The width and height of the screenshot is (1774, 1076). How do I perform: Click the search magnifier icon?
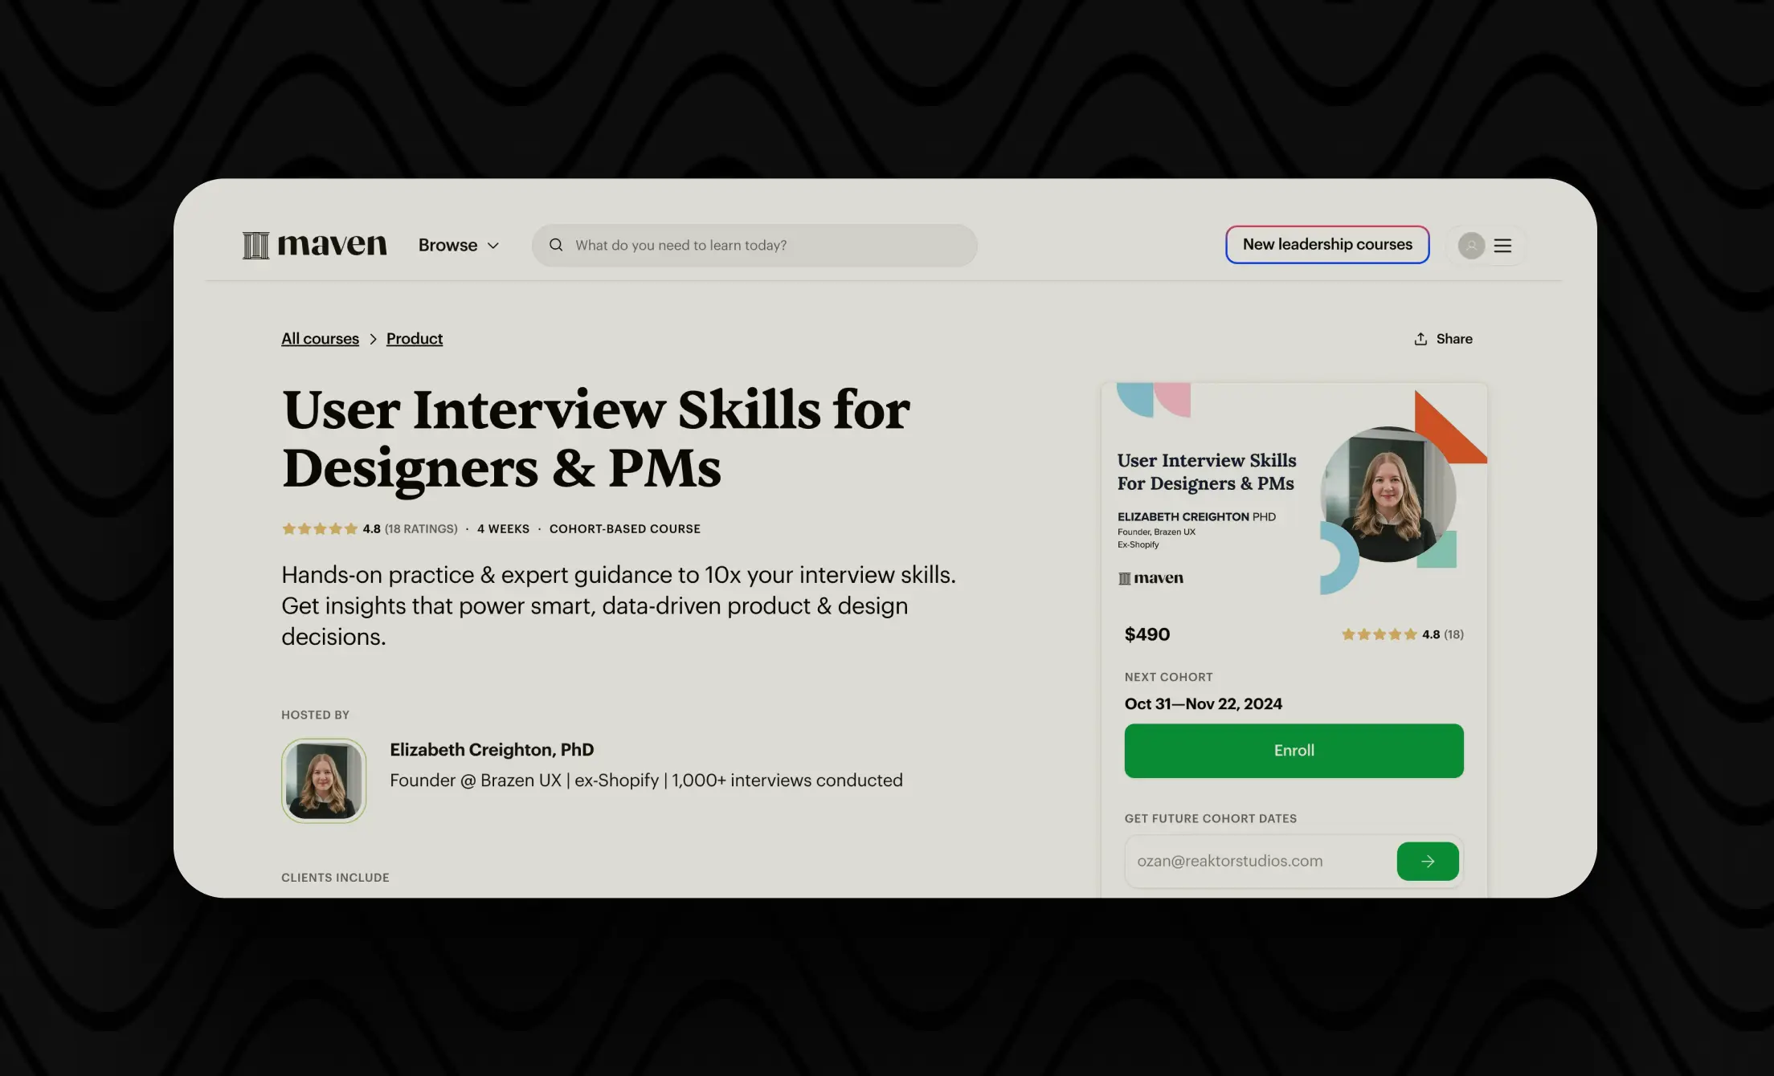pos(558,244)
